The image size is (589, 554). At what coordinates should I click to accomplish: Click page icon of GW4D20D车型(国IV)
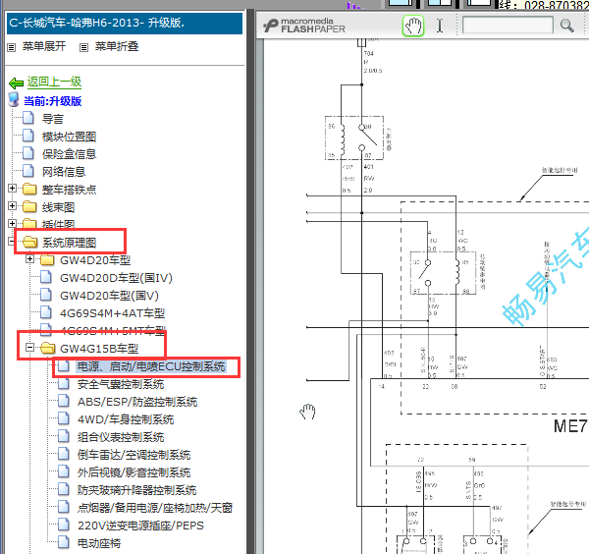[x=46, y=277]
